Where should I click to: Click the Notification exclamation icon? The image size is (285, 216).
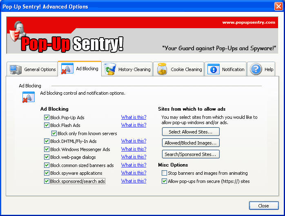(x=214, y=69)
